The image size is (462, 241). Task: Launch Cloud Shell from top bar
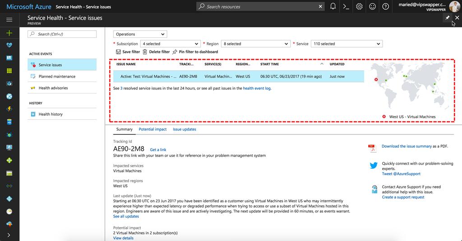pyautogui.click(x=346, y=6)
